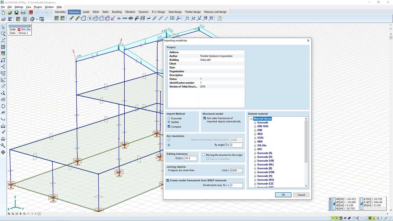Click the Open file folder icon

tap(10, 13)
